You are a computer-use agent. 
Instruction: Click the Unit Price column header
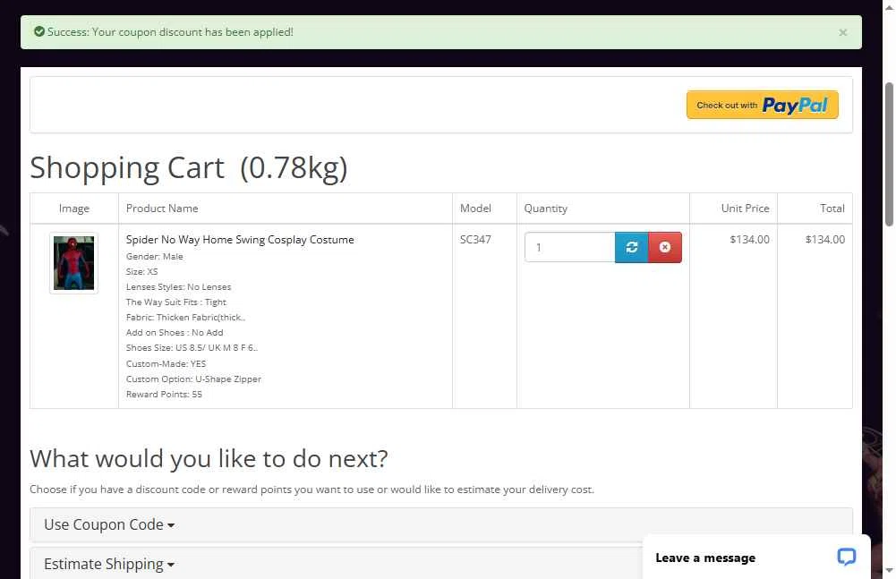[745, 209]
